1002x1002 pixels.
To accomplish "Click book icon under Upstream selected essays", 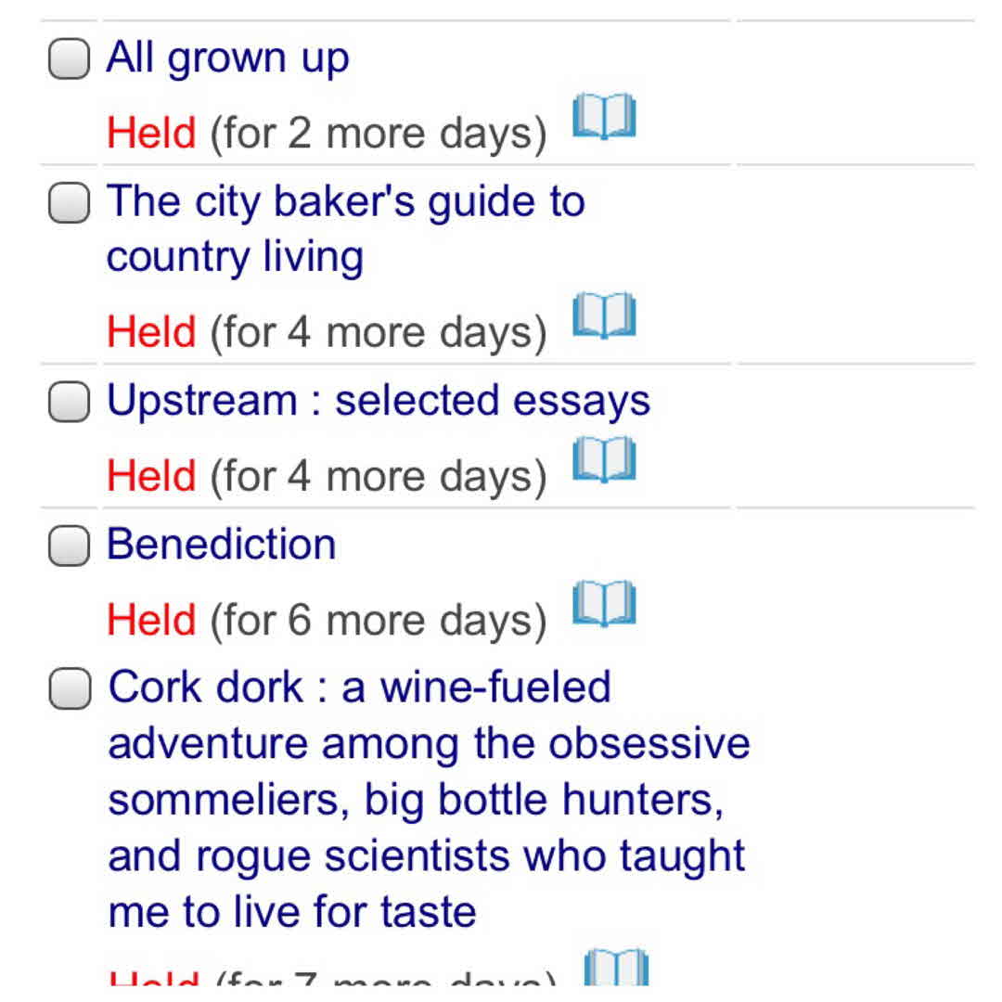I will coord(604,460).
